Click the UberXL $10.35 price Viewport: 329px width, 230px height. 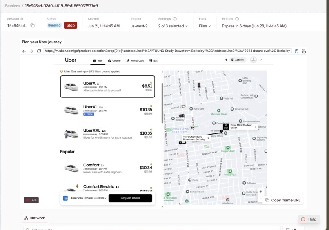click(146, 110)
